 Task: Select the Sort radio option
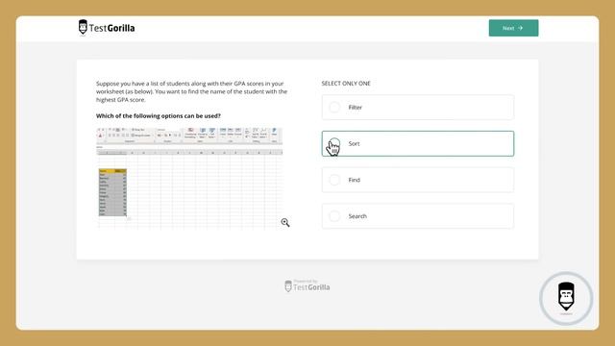coord(418,143)
